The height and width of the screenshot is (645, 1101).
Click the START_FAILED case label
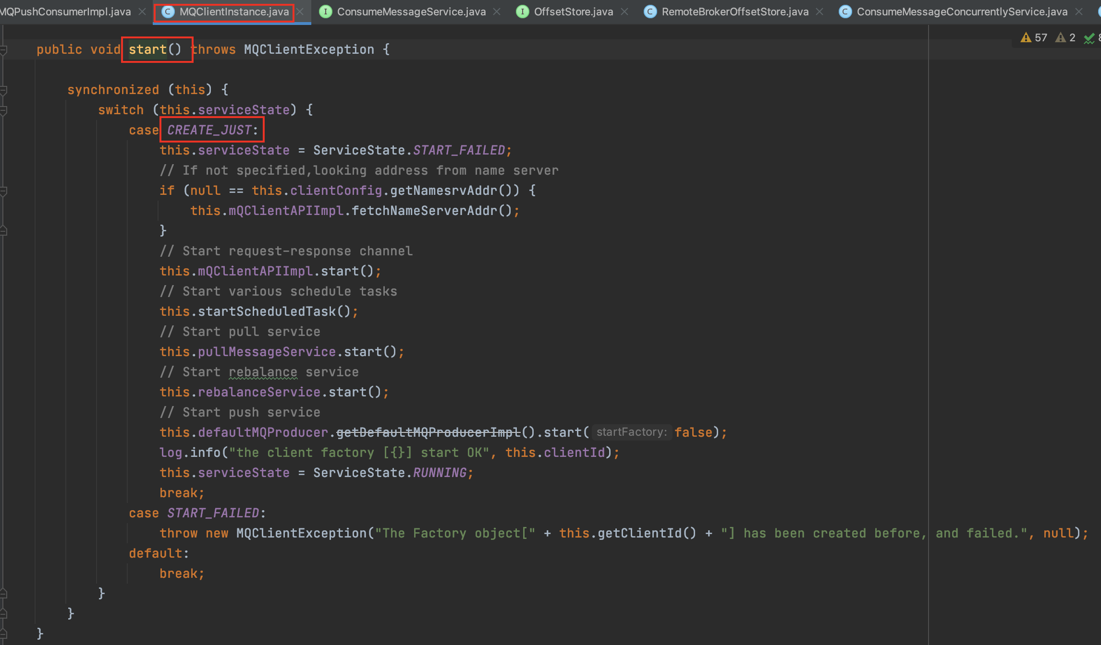tap(213, 513)
